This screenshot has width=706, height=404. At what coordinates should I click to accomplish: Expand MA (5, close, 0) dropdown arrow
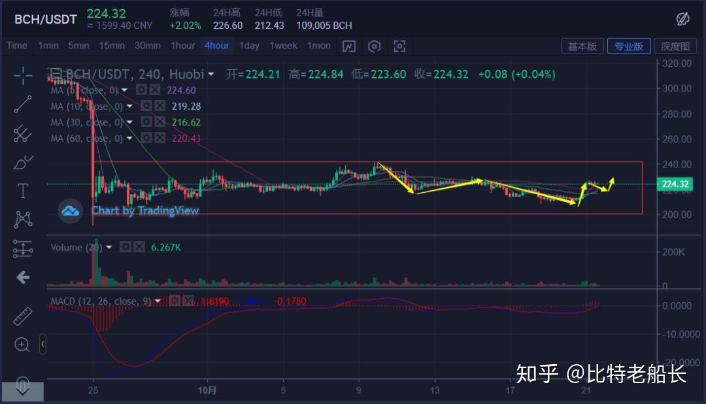[x=124, y=90]
